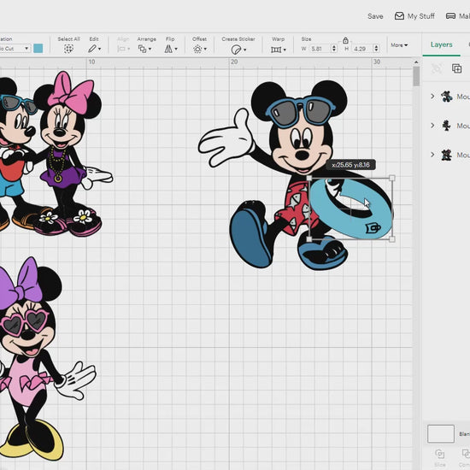Expand the More dropdown
This screenshot has width=470, height=470.
coord(399,45)
